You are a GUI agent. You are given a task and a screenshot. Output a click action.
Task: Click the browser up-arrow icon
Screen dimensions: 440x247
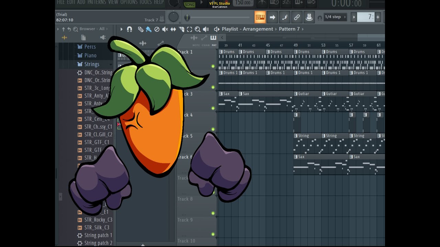tap(63, 29)
